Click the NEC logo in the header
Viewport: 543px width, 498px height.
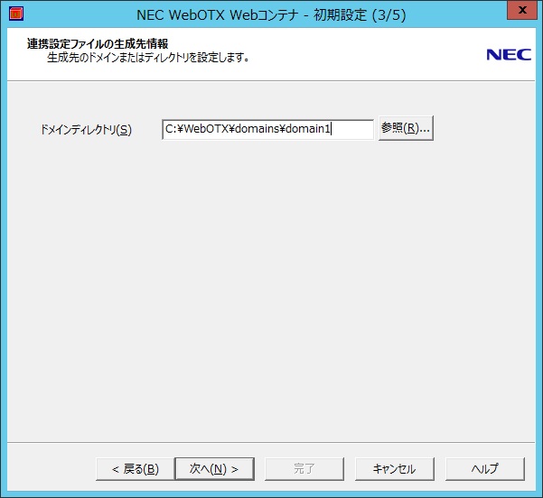(x=509, y=55)
